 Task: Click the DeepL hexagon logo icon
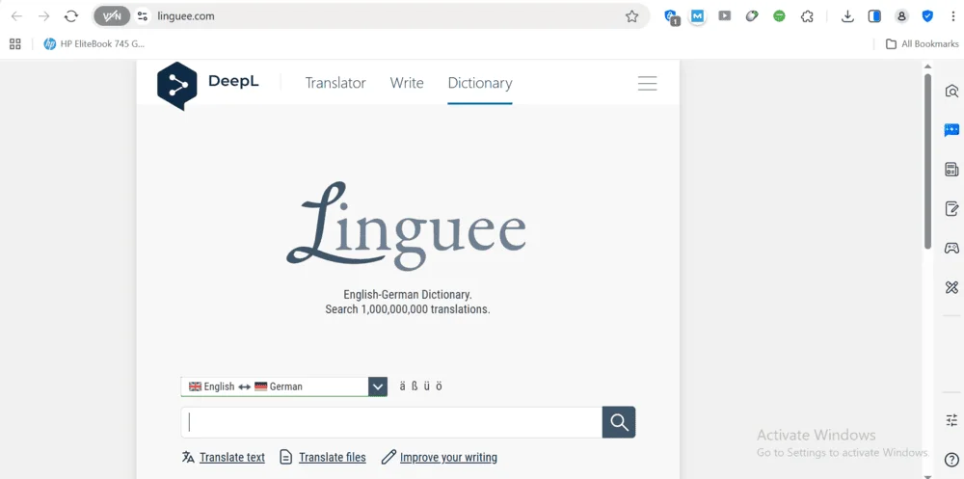point(177,86)
